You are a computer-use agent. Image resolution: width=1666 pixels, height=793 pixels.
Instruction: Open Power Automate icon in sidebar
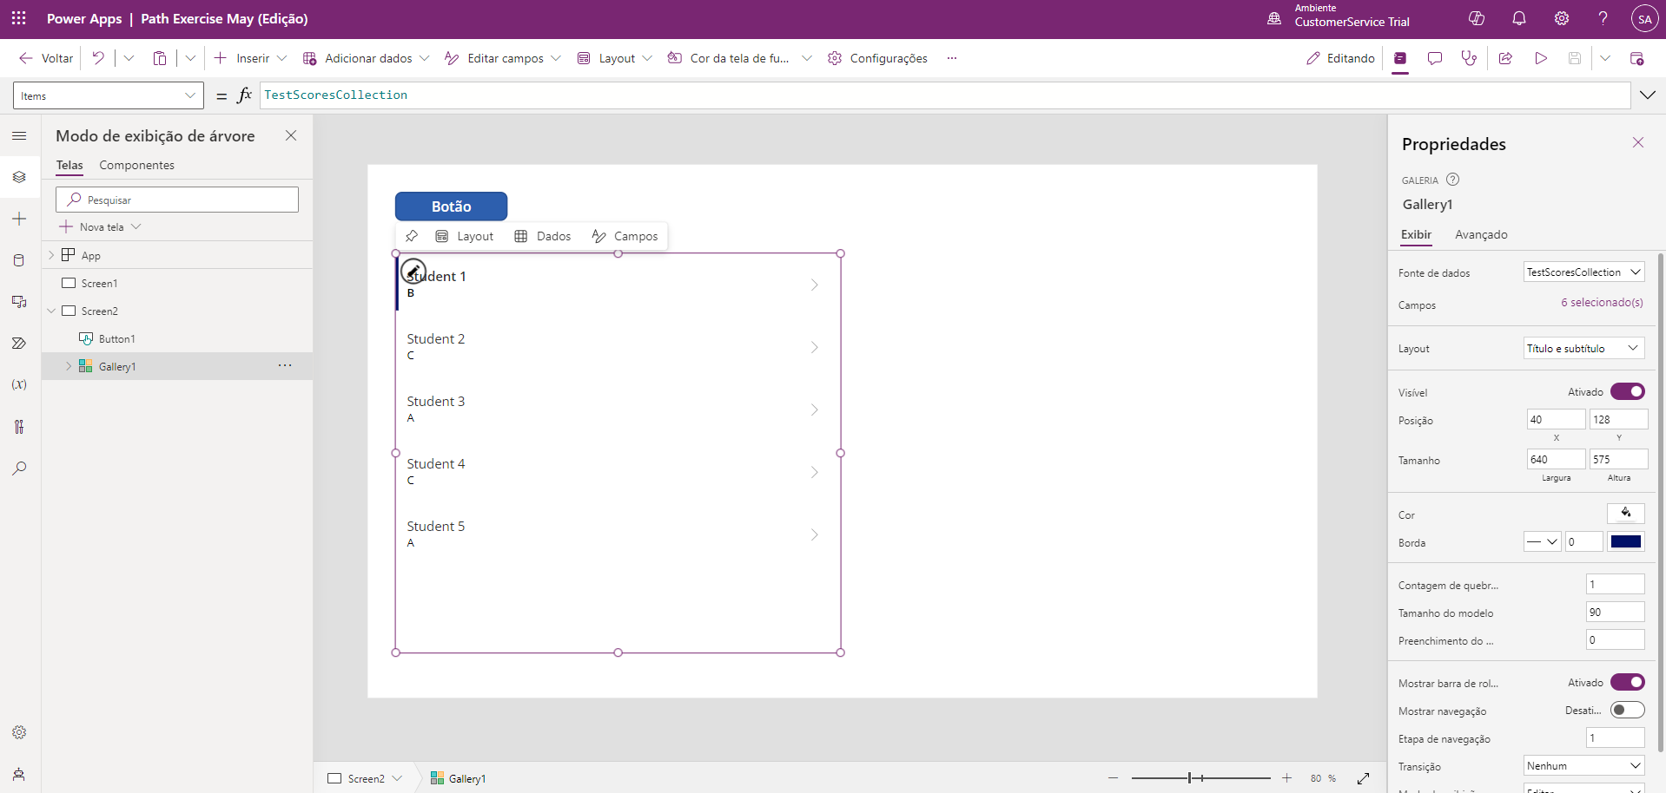[19, 344]
